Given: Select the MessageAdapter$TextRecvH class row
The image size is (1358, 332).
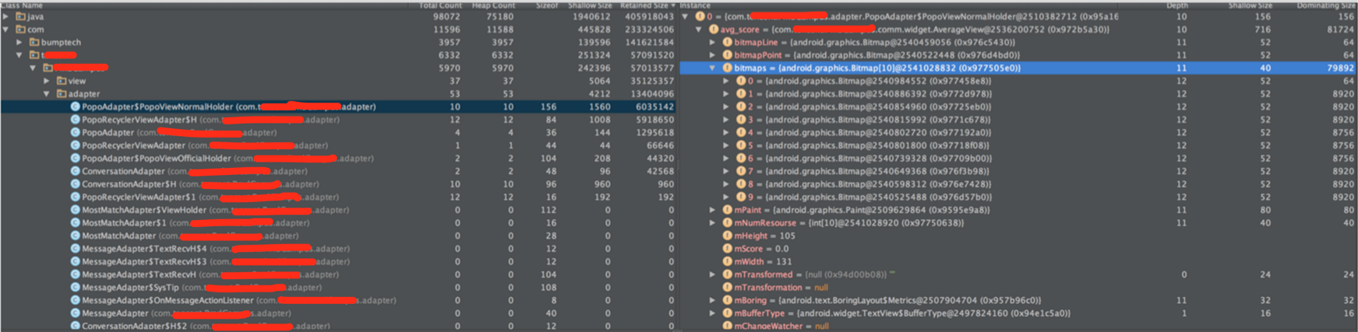Looking at the screenshot, I should (339, 274).
